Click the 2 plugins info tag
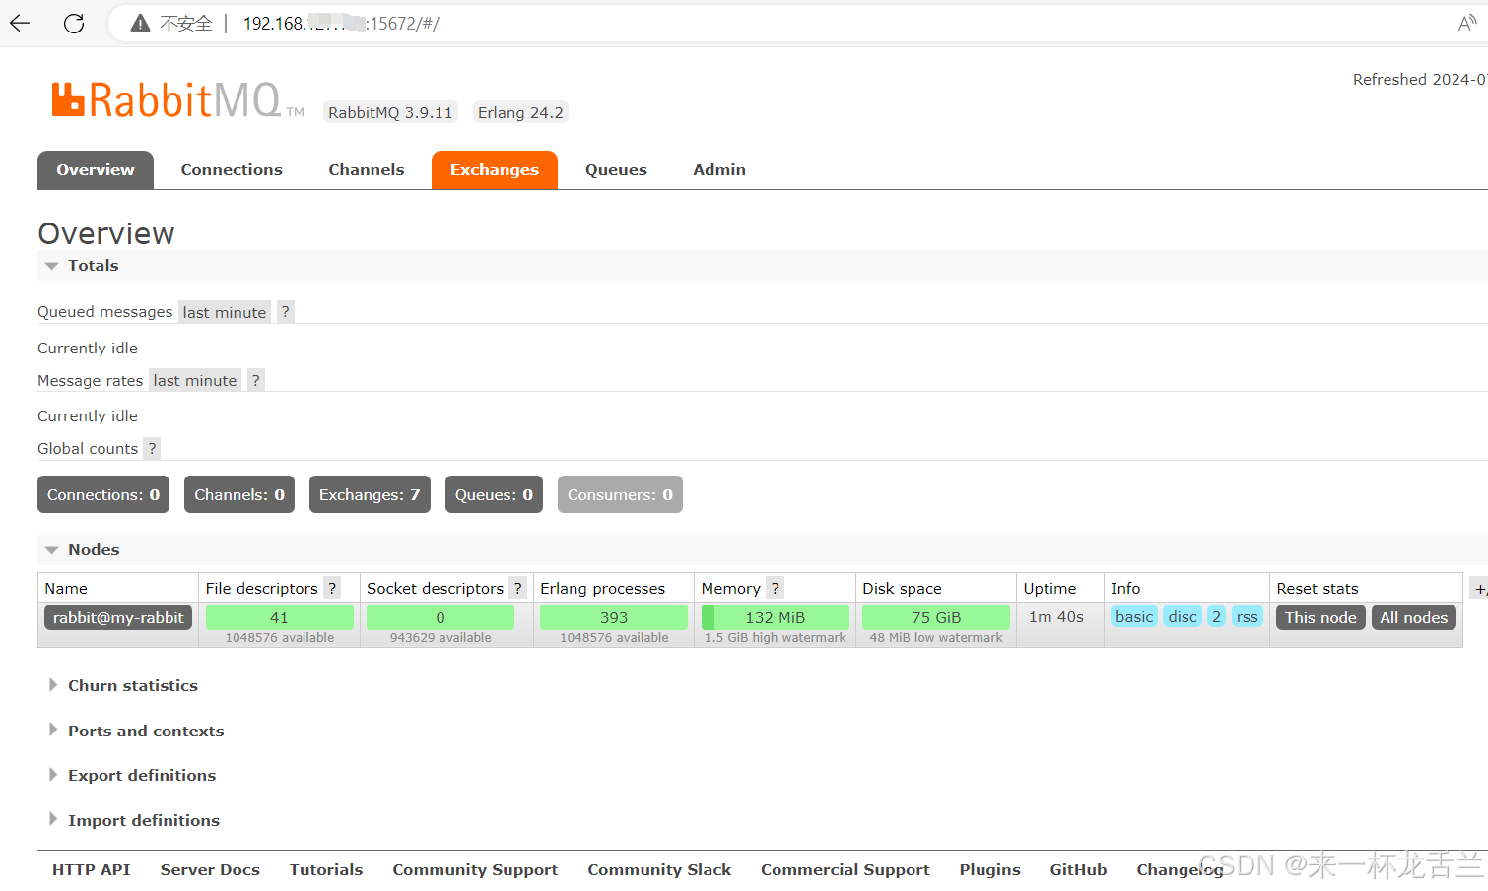1488x891 pixels. tap(1217, 616)
